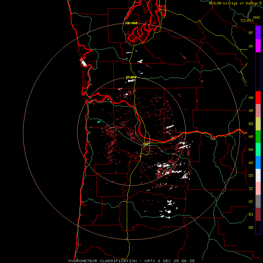Click the HA legend label
This screenshot has height=263, width=263.
point(251,98)
